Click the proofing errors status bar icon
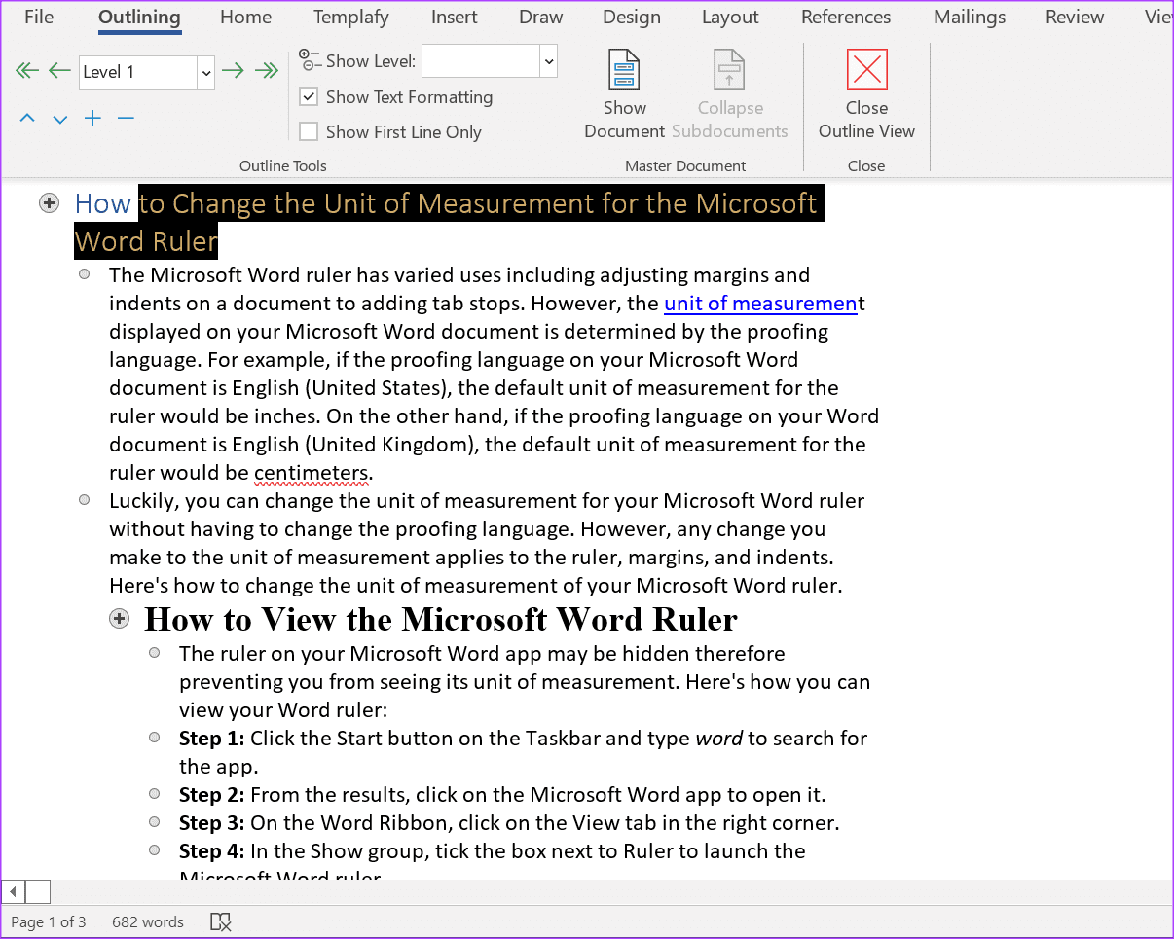The height and width of the screenshot is (939, 1174). 221,921
